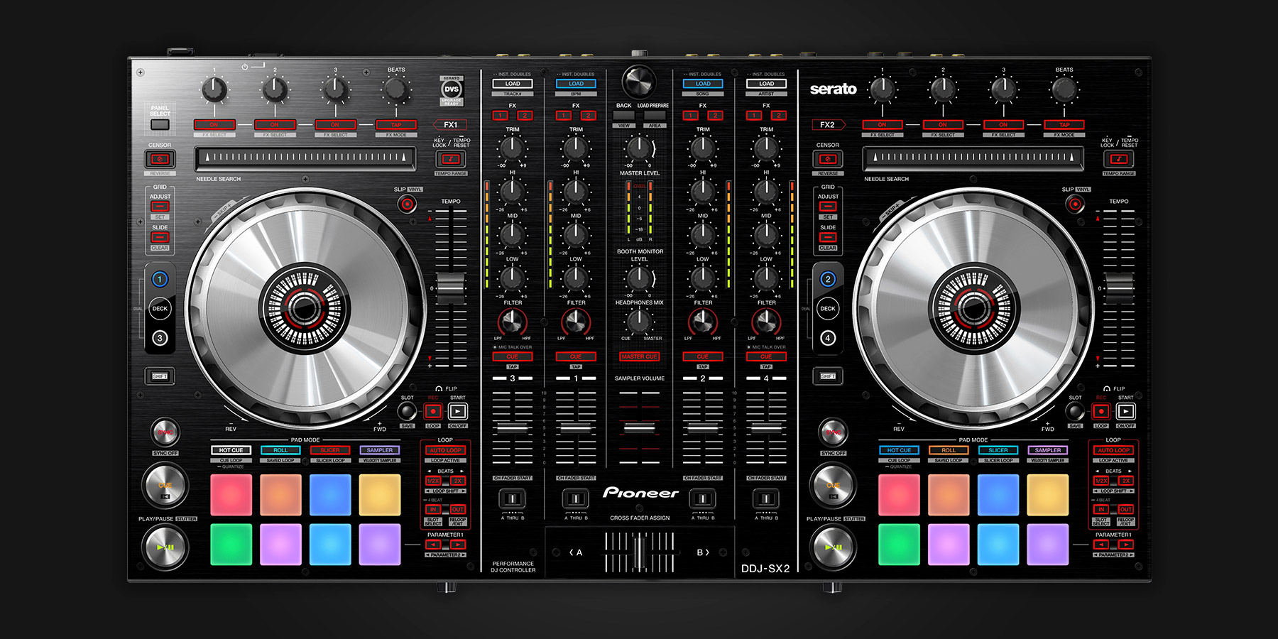This screenshot has height=639, width=1278.
Task: Click the MASTER LEVEL knob
Action: click(x=639, y=148)
